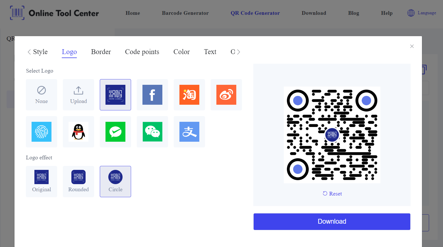Apply the Circle logo effect
Viewport: 443px width, 247px height.
(x=115, y=182)
